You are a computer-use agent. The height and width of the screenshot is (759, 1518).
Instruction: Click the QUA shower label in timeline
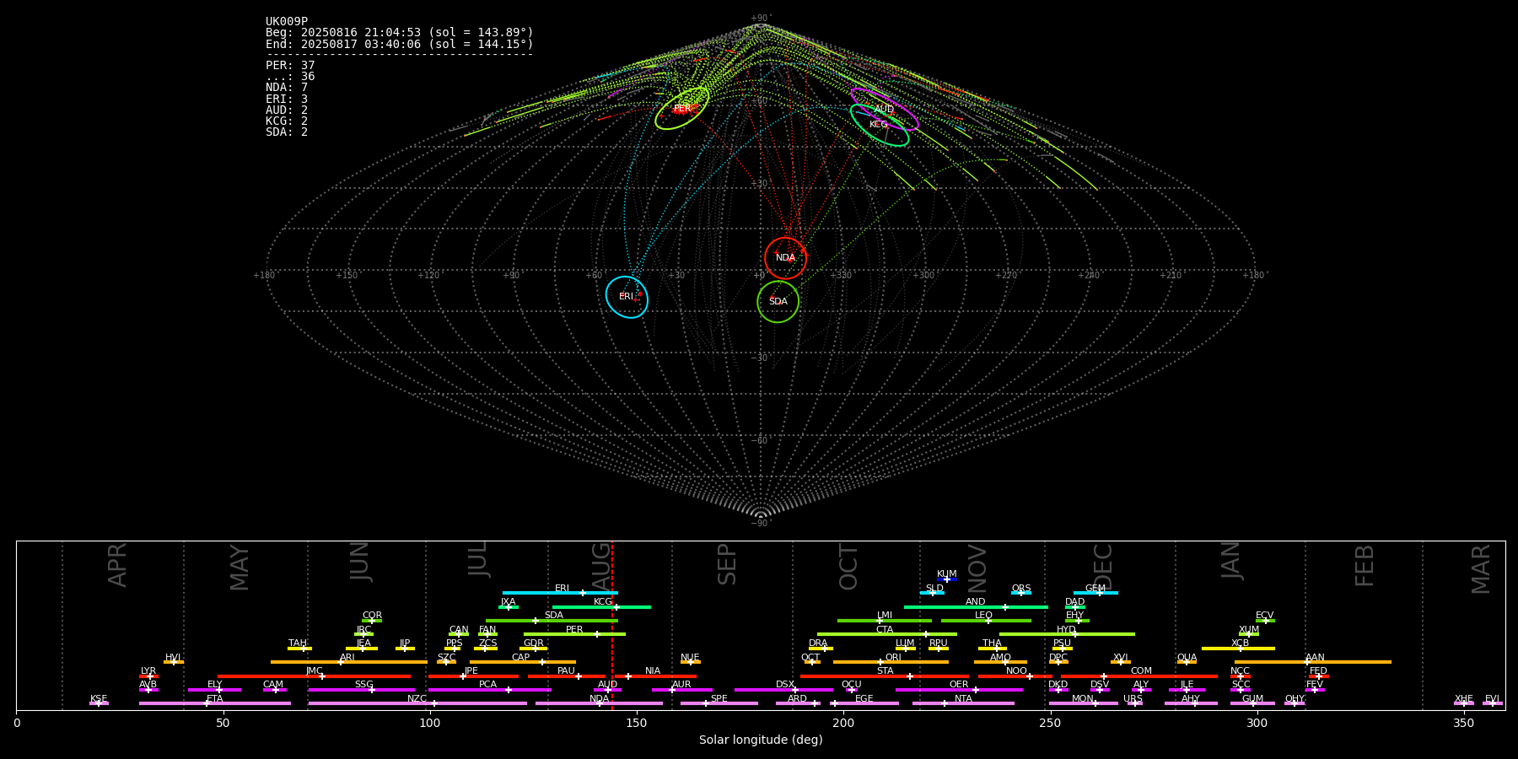(x=1187, y=658)
